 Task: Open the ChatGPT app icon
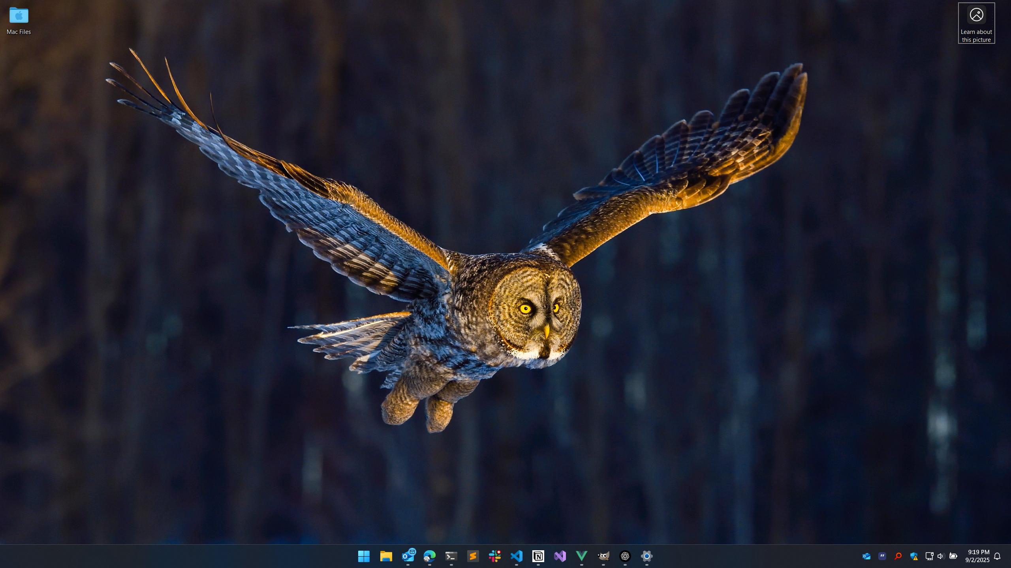pos(625,556)
